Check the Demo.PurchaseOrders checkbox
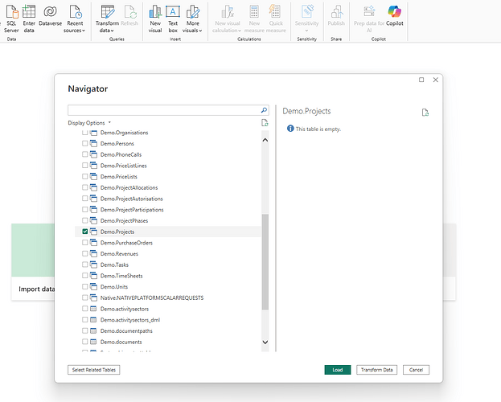Viewport: 501px width, 402px height. (x=85, y=243)
